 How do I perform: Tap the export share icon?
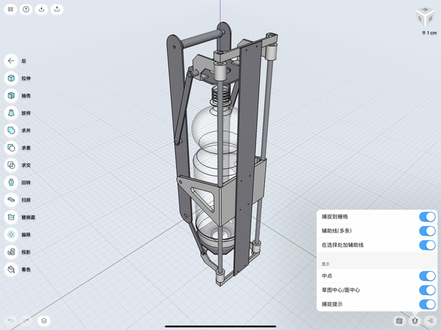coord(57,9)
